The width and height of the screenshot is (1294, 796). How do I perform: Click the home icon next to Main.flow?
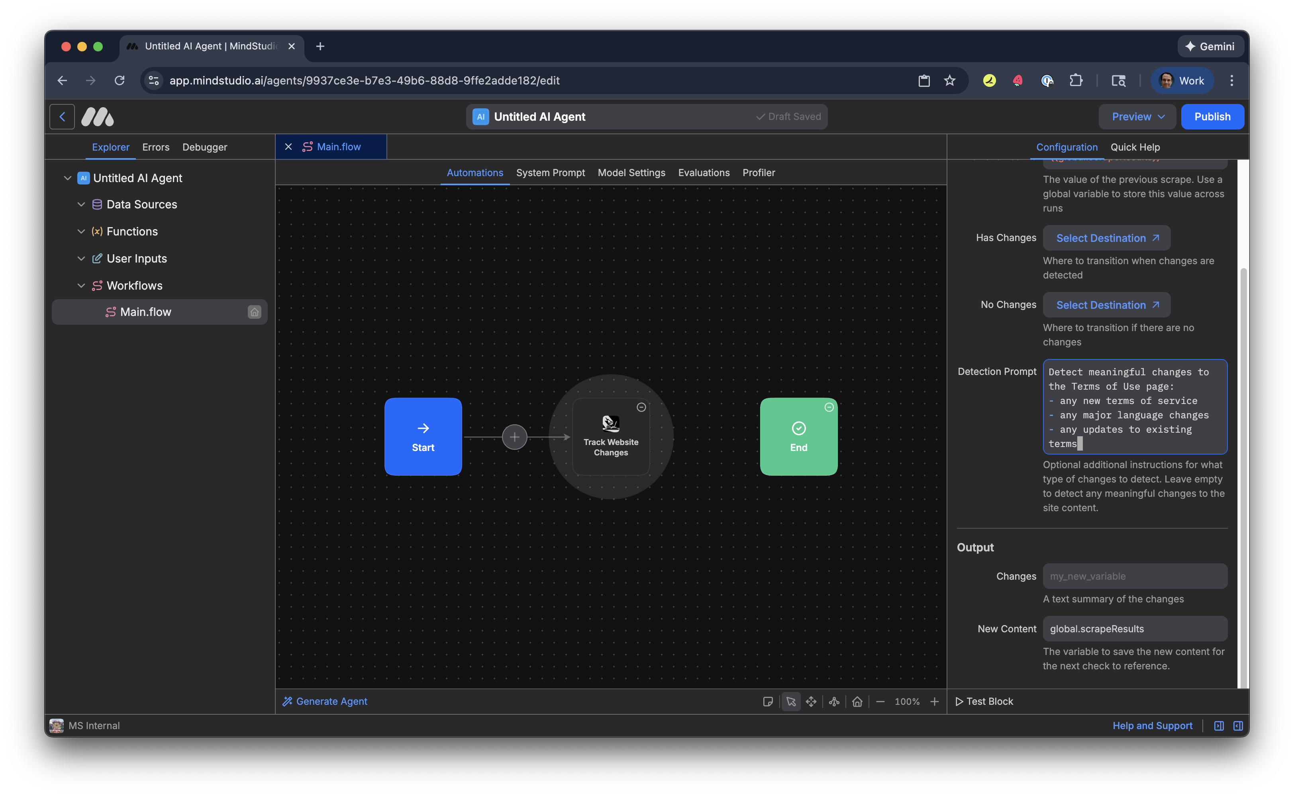click(x=255, y=312)
